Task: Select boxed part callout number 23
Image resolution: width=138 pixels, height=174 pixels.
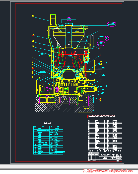Action: [x=101, y=64]
